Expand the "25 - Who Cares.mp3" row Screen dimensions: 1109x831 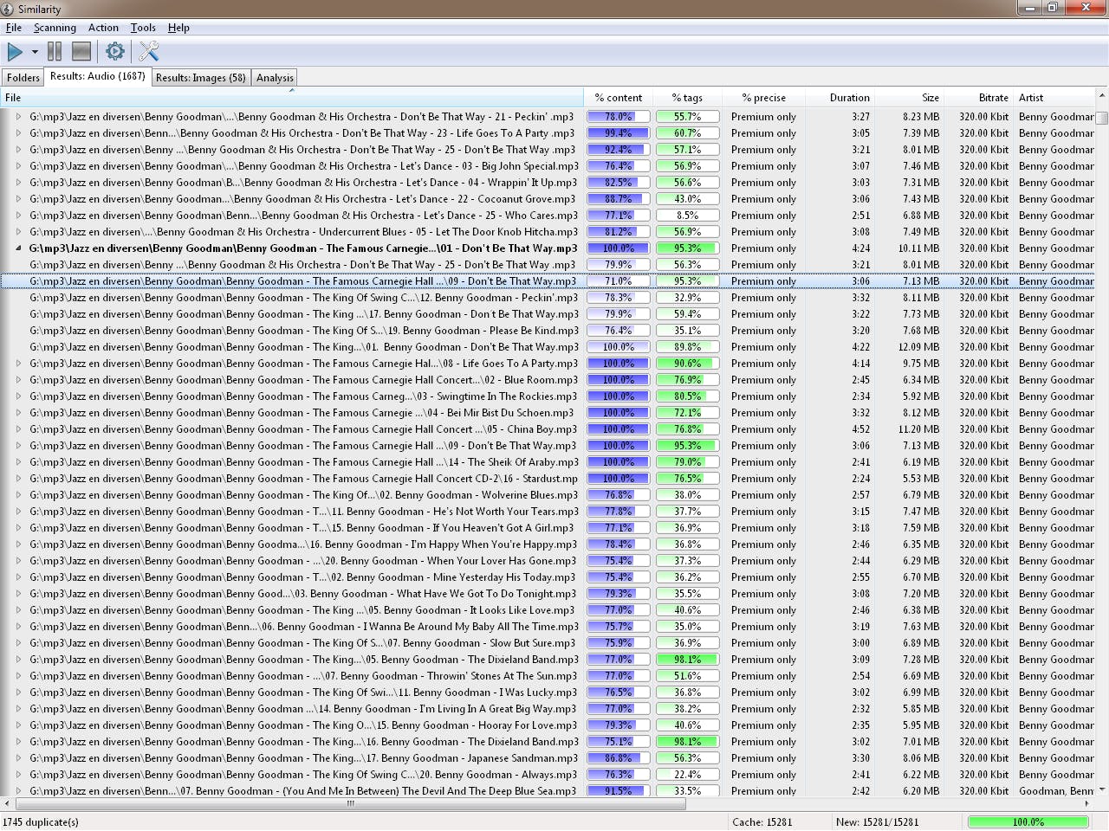pos(18,216)
